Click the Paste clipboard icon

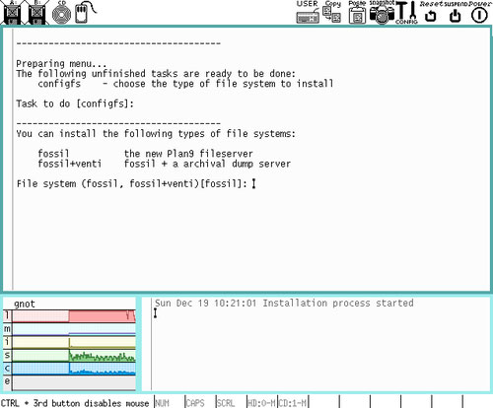pos(357,13)
